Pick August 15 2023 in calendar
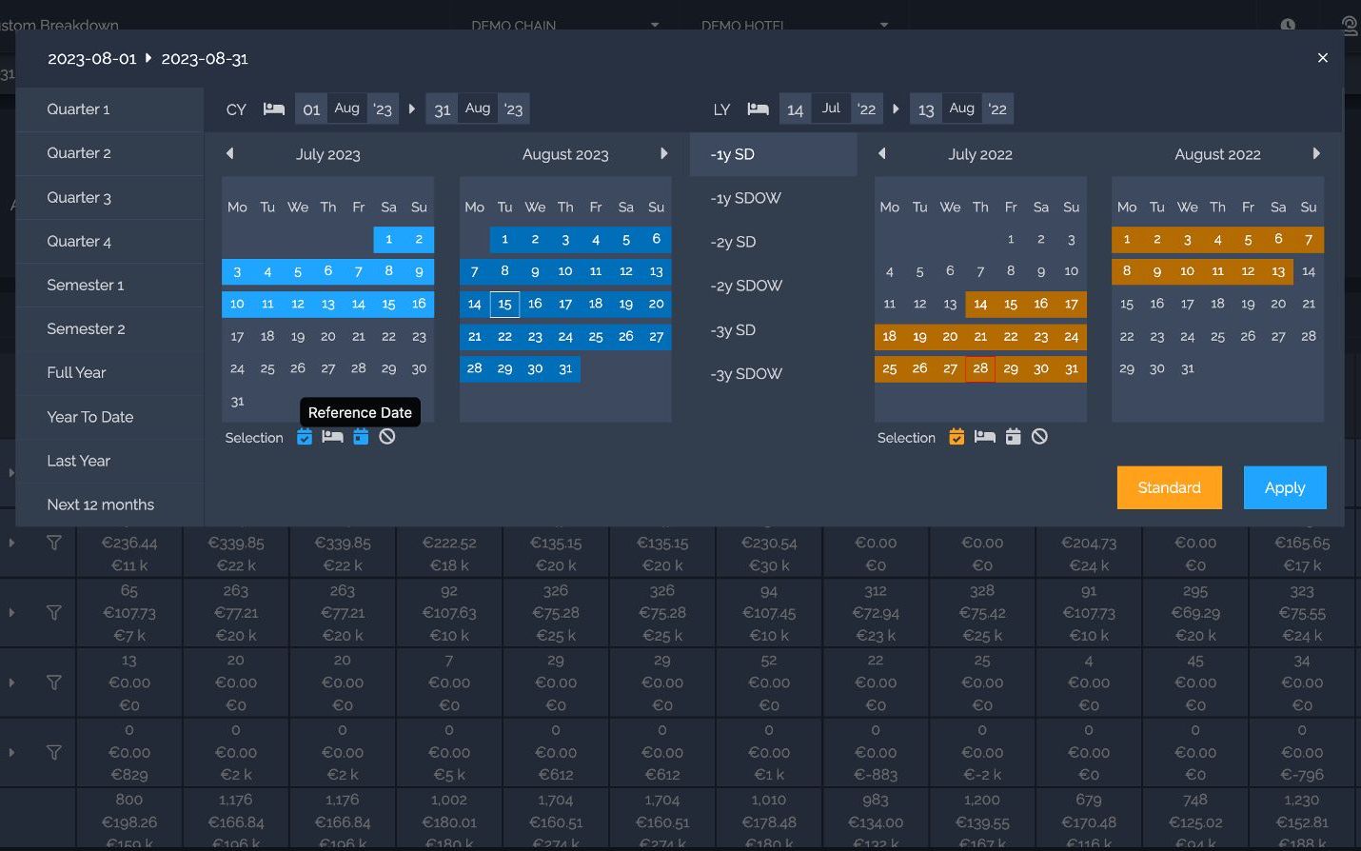The width and height of the screenshot is (1361, 851). click(x=504, y=305)
